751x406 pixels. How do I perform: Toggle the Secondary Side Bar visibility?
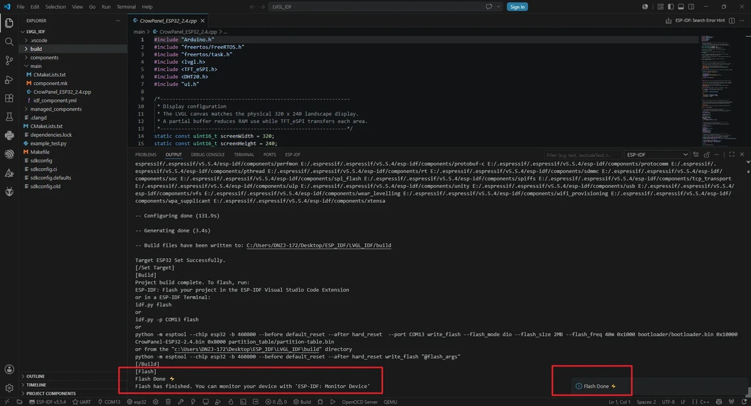(691, 7)
